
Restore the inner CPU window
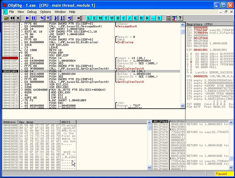pyautogui.click(x=226, y=12)
